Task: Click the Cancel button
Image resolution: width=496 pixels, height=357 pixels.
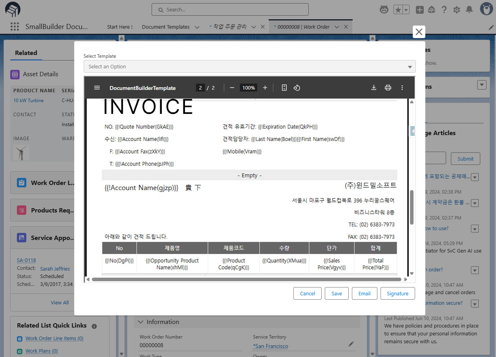Action: (x=307, y=293)
